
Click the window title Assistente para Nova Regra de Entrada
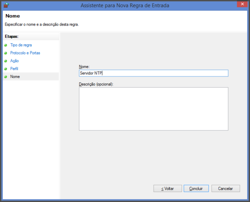point(125,5)
